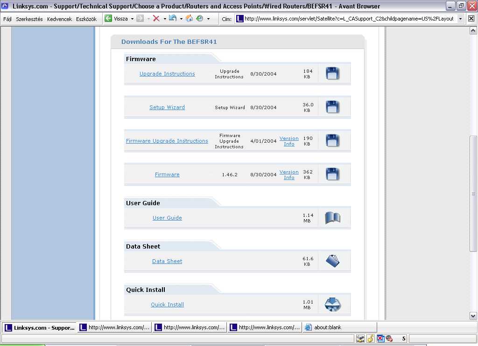Click the floppy disk icon beside Setup Wizard
The height and width of the screenshot is (346, 478).
point(332,107)
